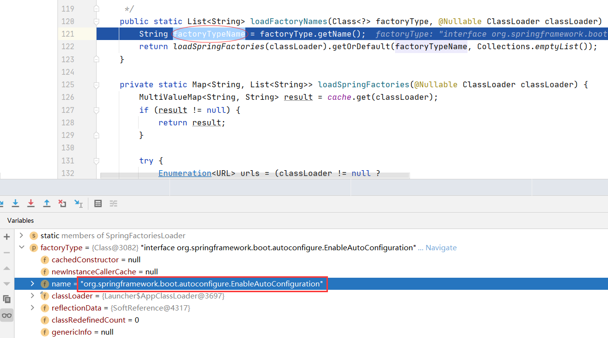Collapse the try block fold at line 131

[96, 161]
